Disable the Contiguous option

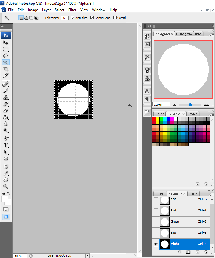click(92, 18)
